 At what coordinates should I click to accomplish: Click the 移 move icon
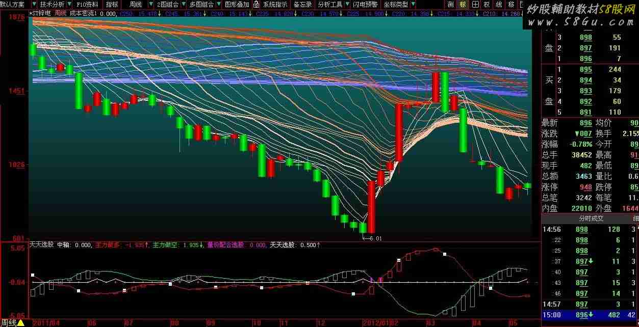coord(512,4)
